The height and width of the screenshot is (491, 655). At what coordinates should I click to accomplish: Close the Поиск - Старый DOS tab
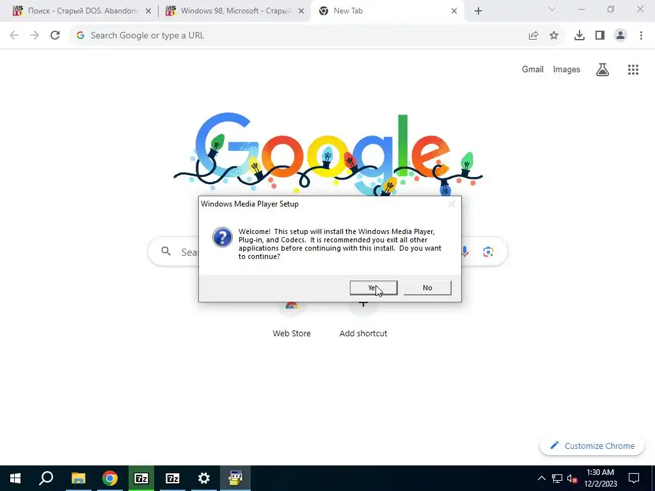pos(148,12)
